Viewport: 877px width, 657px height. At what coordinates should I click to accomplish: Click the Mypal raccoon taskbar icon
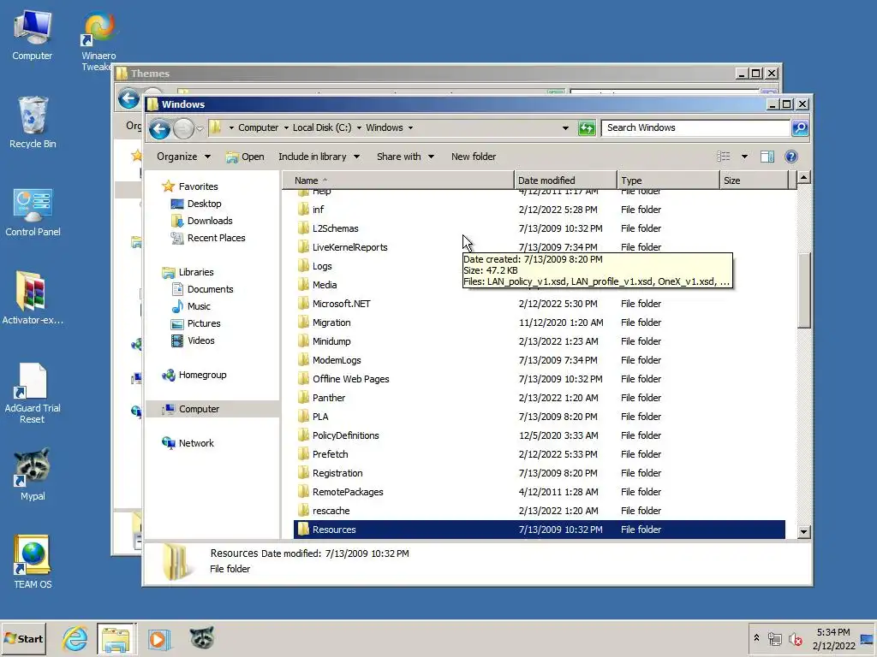201,638
